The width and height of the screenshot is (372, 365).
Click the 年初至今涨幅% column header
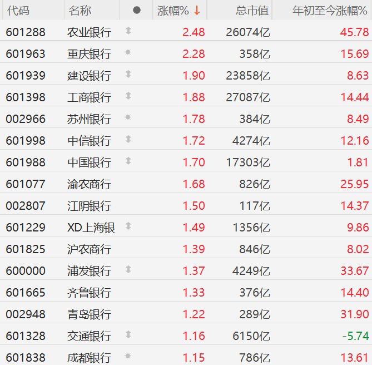[330, 11]
